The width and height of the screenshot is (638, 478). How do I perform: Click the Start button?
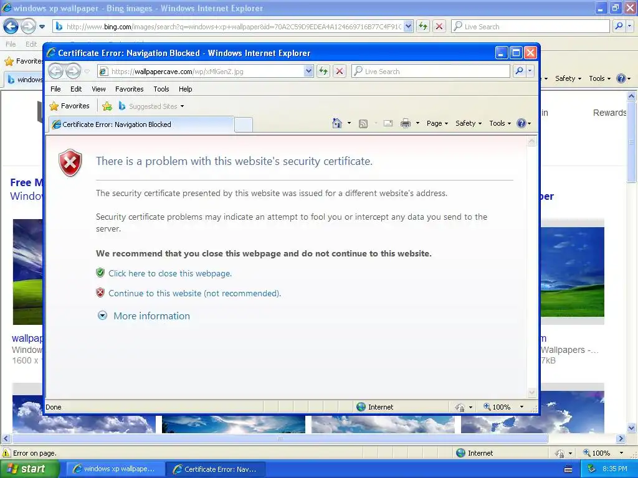click(29, 469)
